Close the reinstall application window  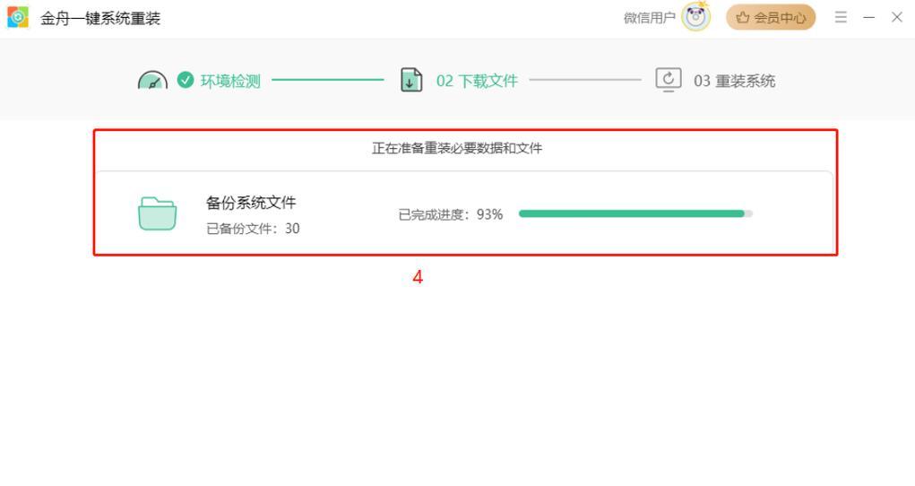pyautogui.click(x=897, y=18)
